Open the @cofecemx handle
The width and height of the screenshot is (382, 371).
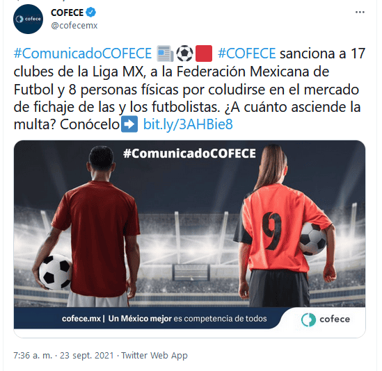74,25
